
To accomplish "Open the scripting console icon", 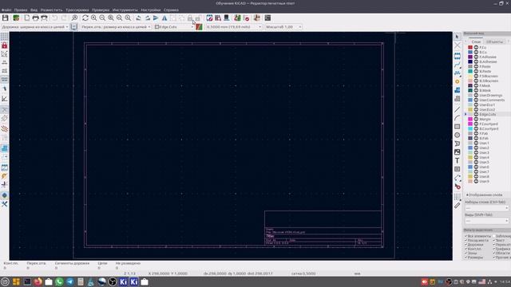I will click(267, 18).
